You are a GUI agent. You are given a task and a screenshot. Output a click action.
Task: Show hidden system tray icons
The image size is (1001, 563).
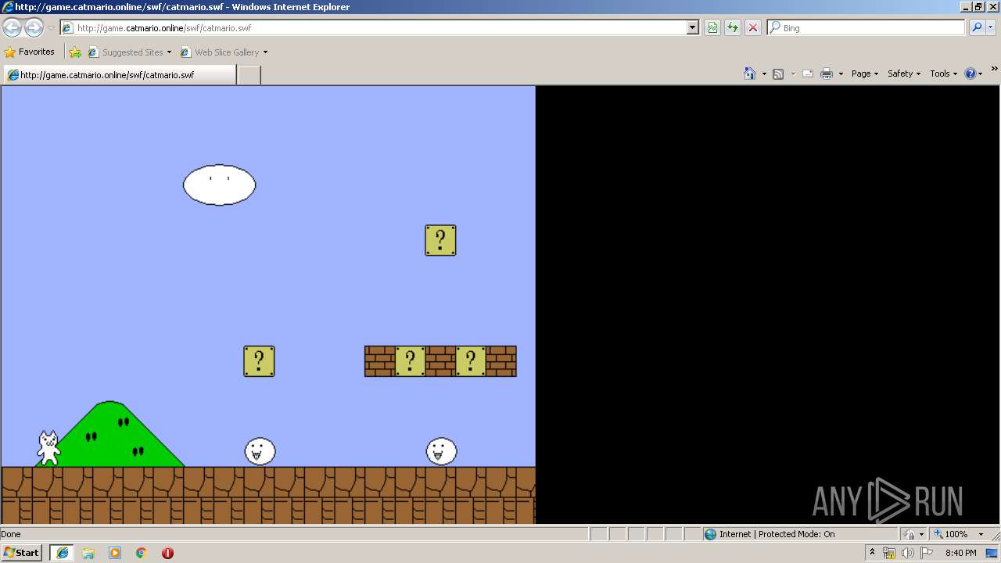pyautogui.click(x=872, y=553)
